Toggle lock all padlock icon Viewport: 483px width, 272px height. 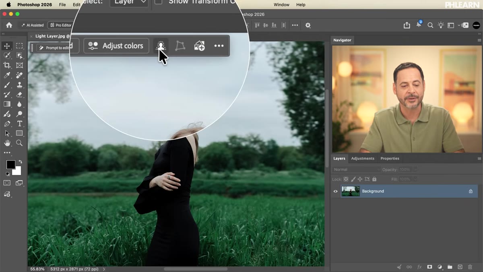coord(374,179)
